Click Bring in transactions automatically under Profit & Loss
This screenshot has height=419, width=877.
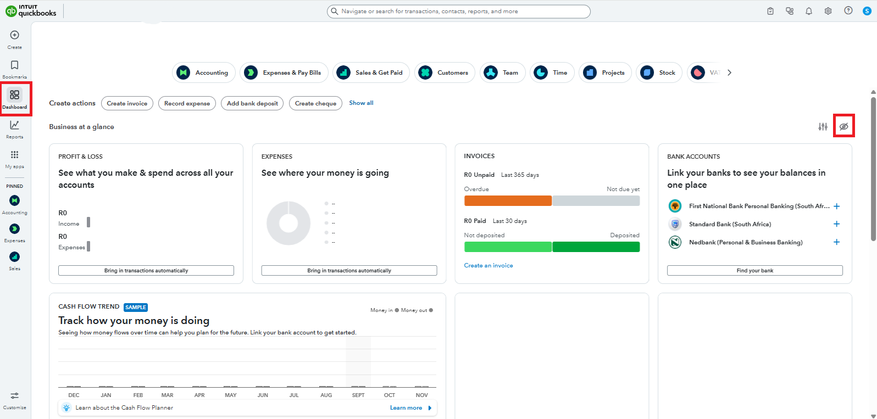146,271
